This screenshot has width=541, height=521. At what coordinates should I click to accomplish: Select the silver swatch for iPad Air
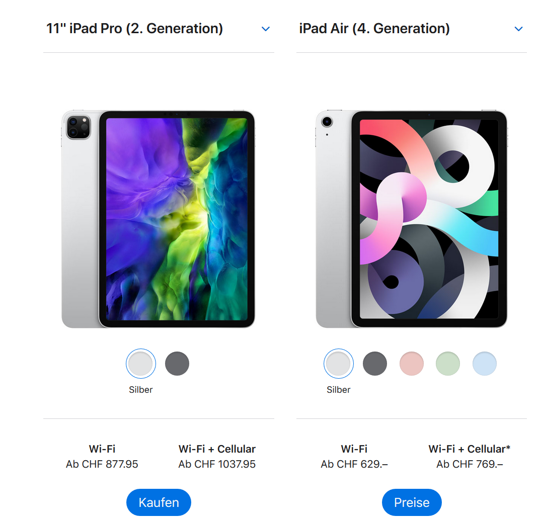click(x=339, y=364)
